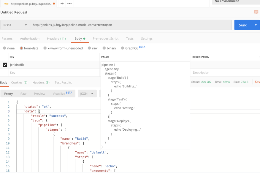Click the jenkinsfile key cell
260x173 pixels.
coord(54,65)
